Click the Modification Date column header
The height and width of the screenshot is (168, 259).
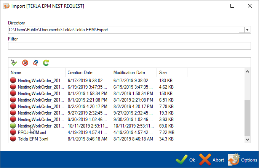tap(133, 73)
